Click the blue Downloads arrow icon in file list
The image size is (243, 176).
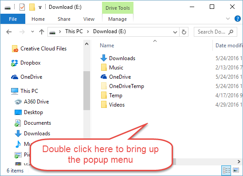coord(104,58)
